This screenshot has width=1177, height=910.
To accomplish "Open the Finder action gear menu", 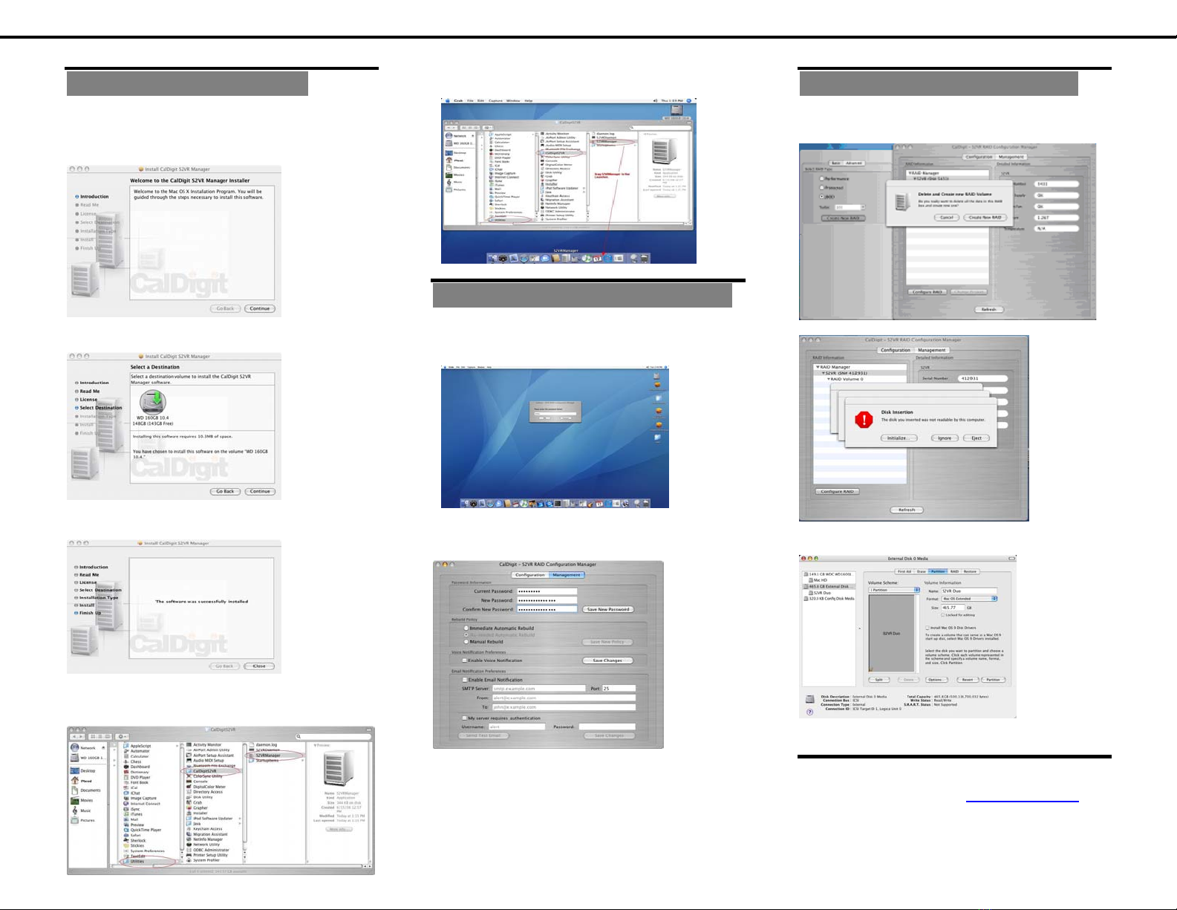I will [x=123, y=736].
